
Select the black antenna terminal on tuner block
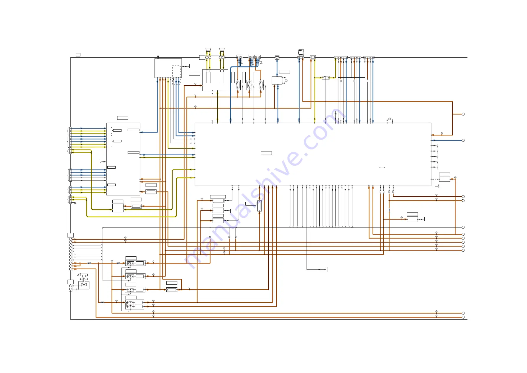[x=158, y=57]
